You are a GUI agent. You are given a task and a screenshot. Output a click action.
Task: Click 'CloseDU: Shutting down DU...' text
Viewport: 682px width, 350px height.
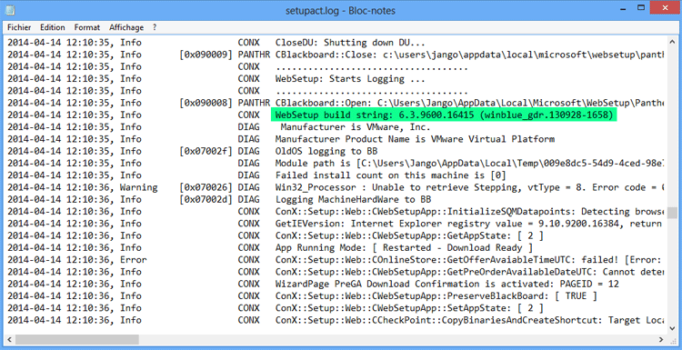[350, 43]
